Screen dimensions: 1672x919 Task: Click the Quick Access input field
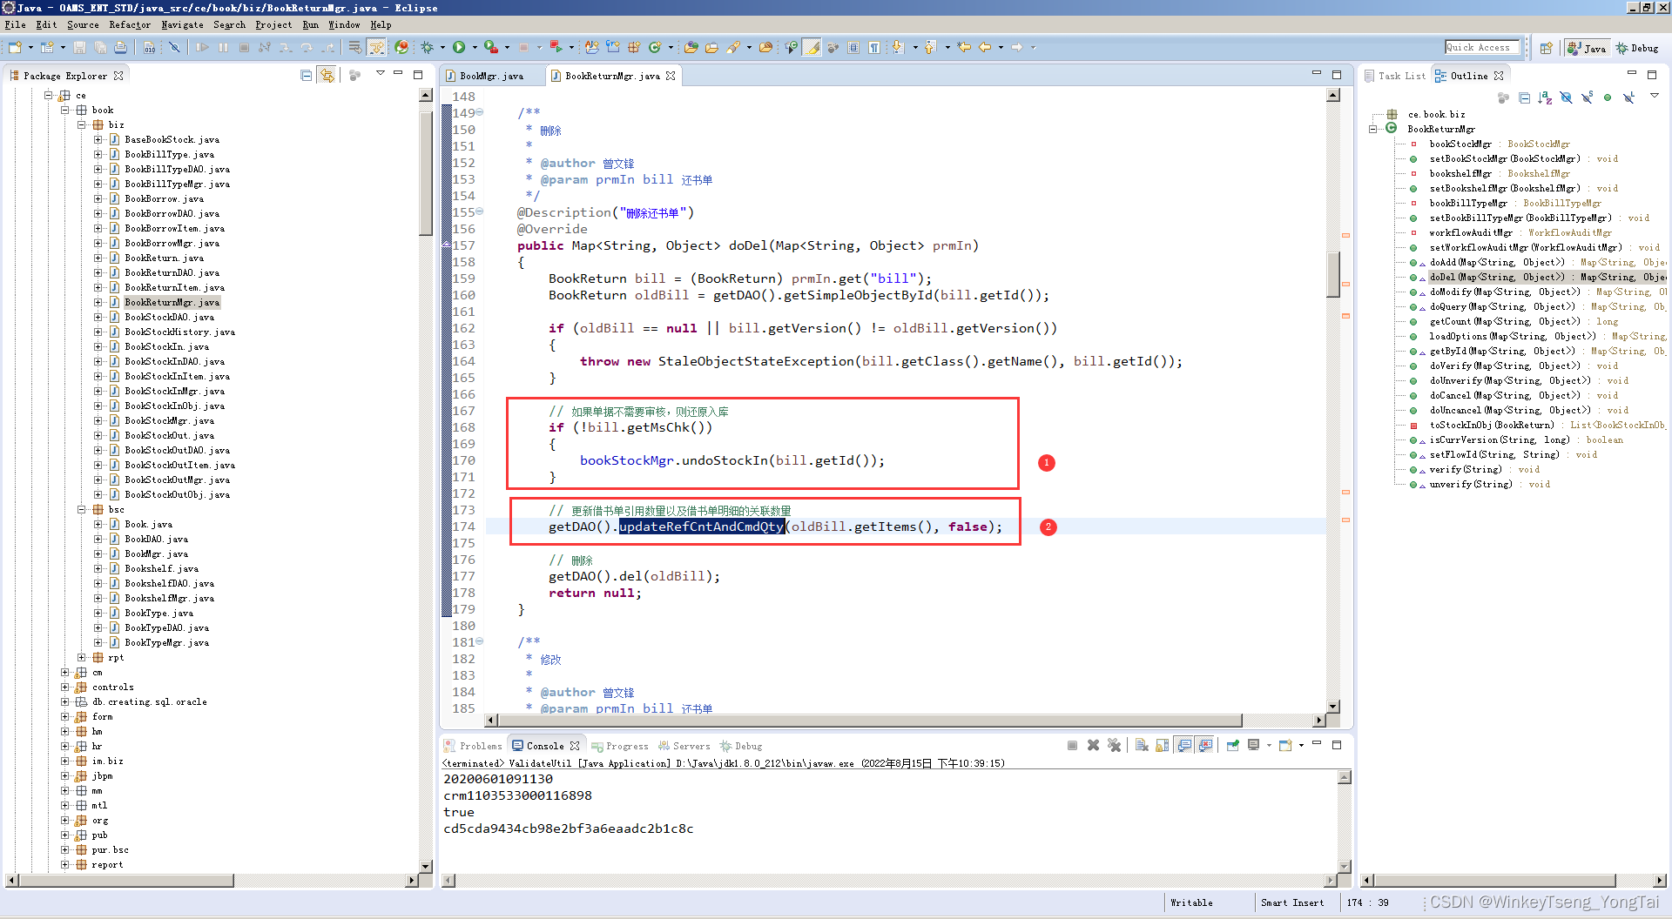[x=1480, y=47]
